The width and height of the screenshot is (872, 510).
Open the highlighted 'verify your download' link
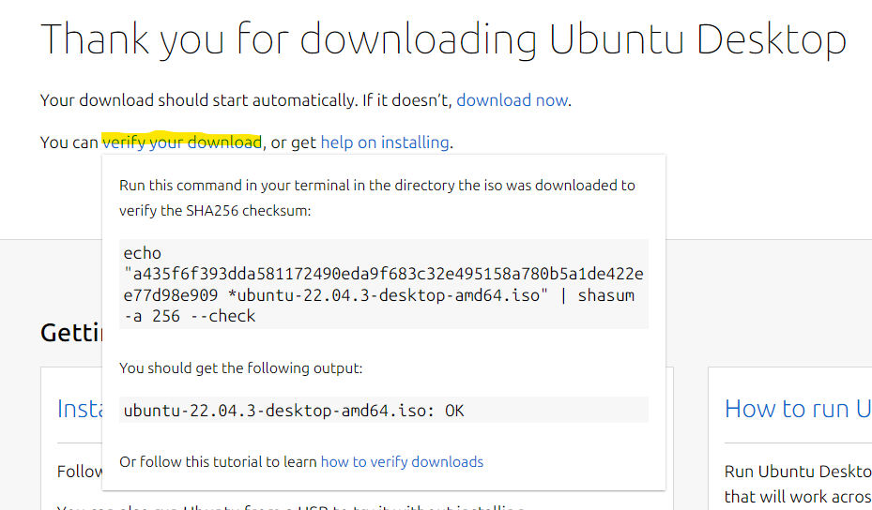pyautogui.click(x=182, y=142)
